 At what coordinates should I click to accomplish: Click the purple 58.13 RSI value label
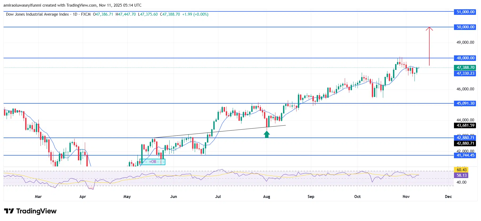pos(461,175)
